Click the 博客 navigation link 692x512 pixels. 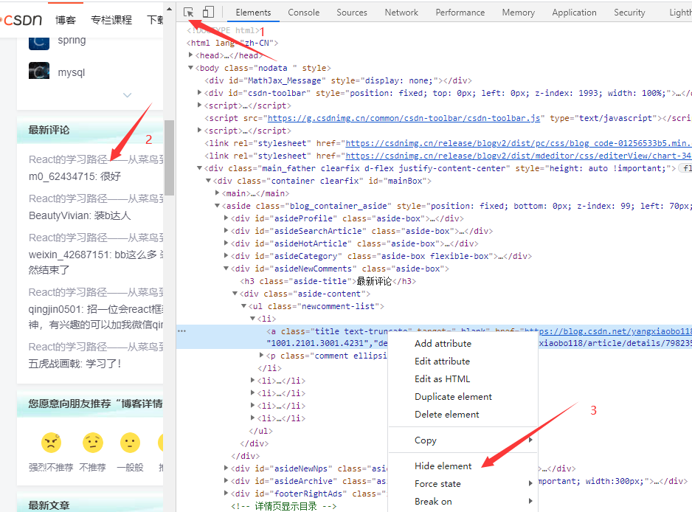66,21
